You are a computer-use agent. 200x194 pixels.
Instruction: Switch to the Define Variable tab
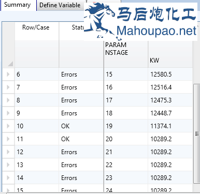tap(60, 5)
